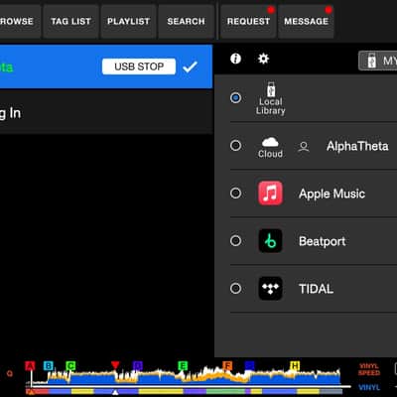Open settings with the gear icon
The image size is (397, 397).
click(x=263, y=59)
